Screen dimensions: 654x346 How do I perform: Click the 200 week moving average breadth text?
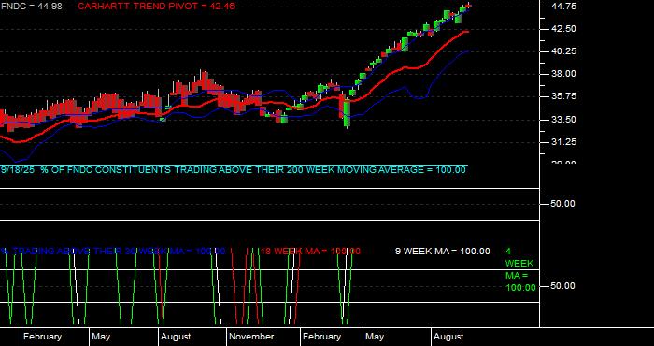click(234, 170)
